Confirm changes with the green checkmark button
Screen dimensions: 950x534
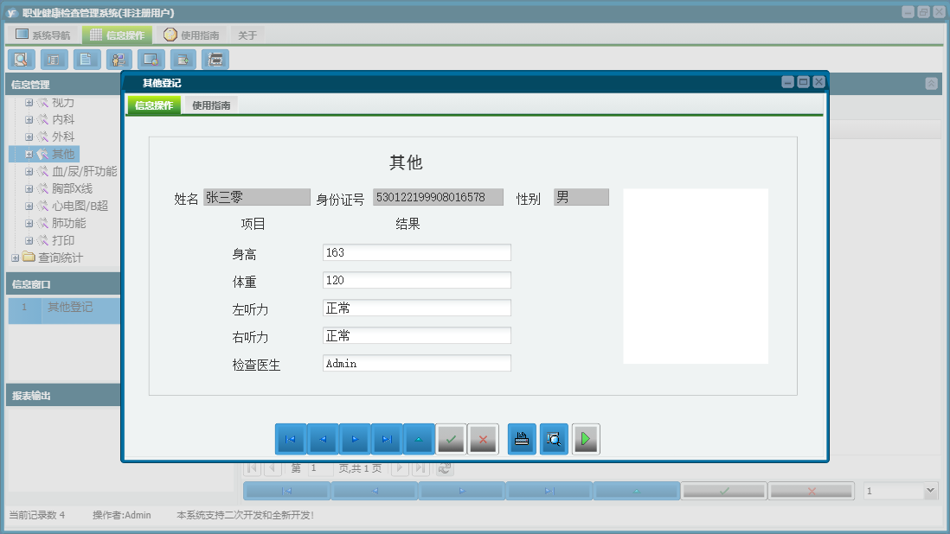(452, 439)
